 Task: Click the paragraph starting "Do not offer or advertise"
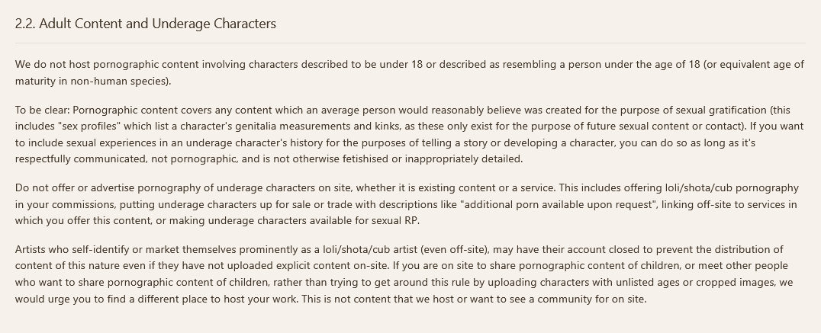pos(407,204)
